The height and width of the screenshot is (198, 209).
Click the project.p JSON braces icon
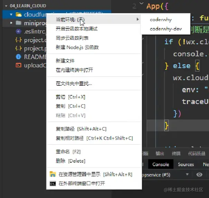19,48
